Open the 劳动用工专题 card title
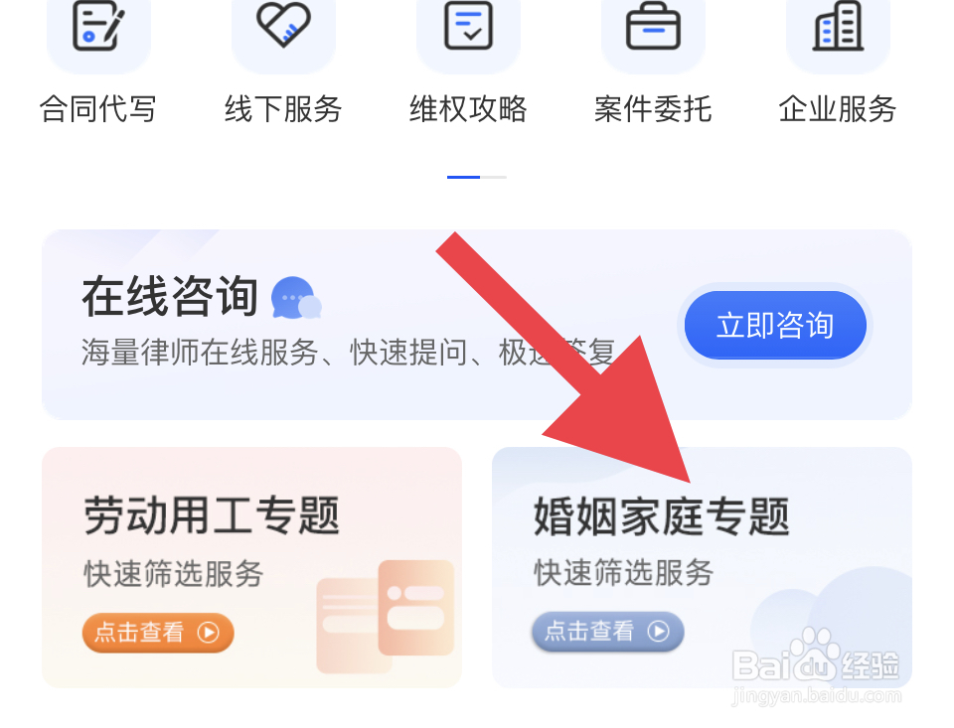 (x=211, y=515)
